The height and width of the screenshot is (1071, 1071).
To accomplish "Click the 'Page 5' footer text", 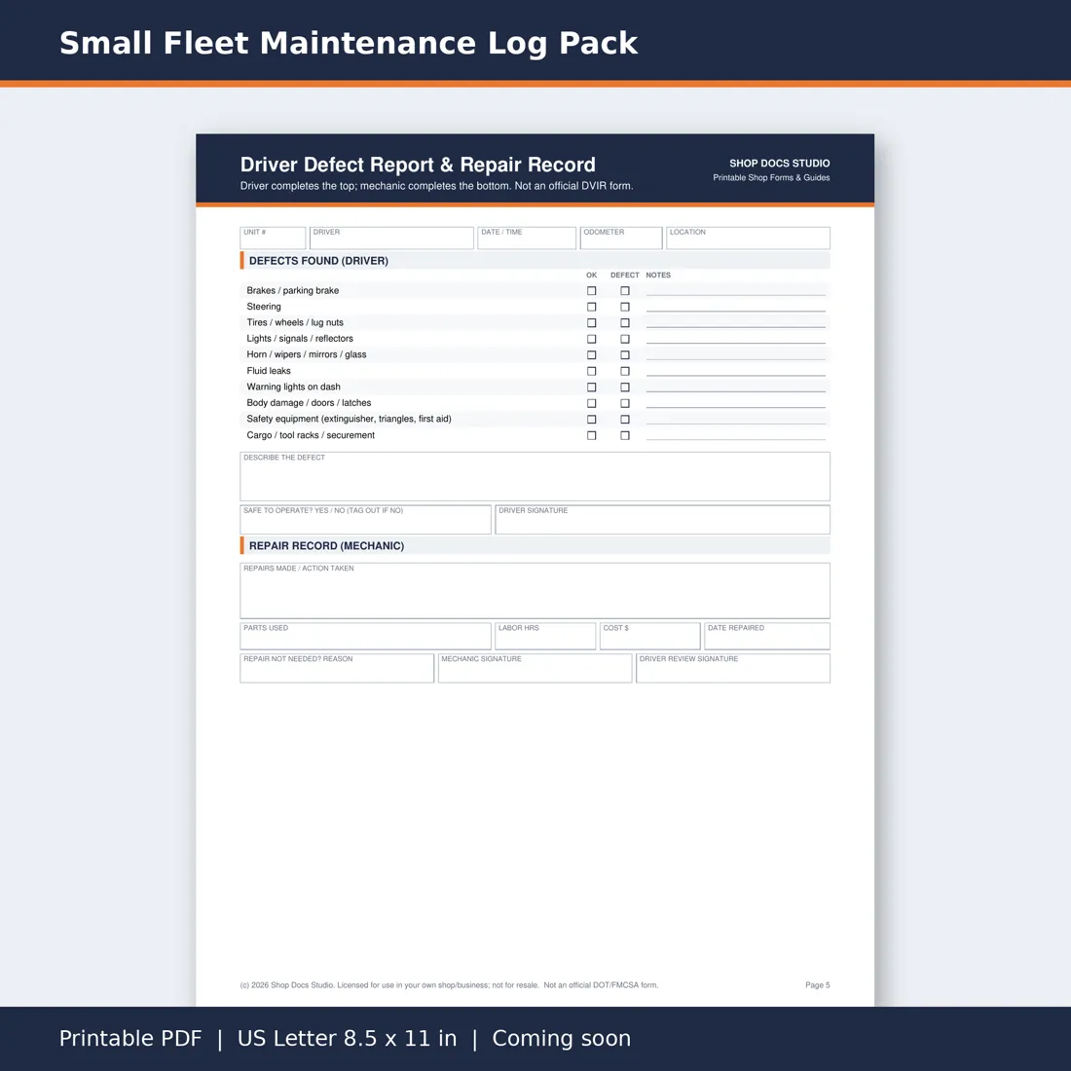I will [818, 985].
